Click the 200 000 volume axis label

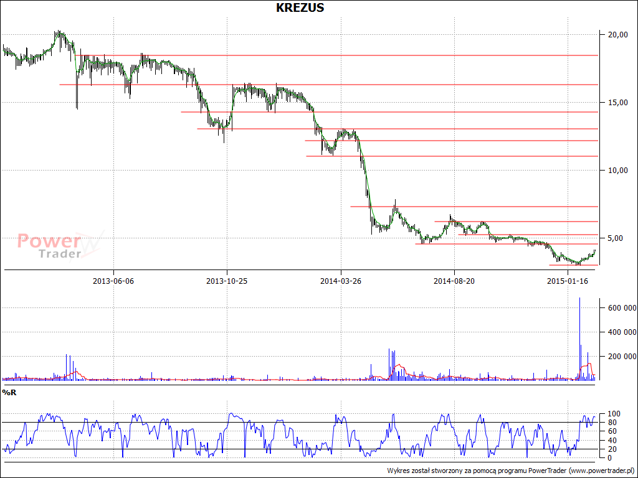click(x=622, y=357)
